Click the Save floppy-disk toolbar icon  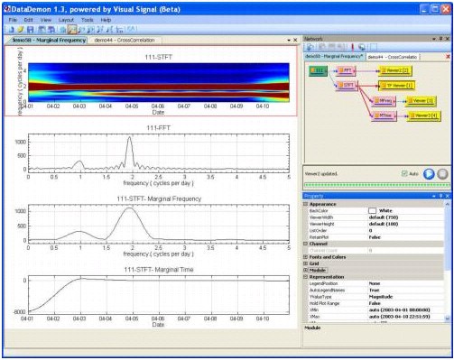30,30
